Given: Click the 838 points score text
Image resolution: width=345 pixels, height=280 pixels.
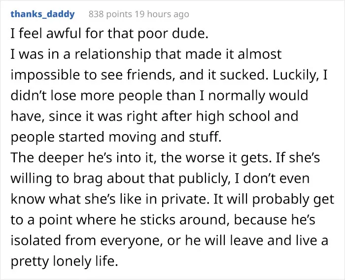Looking at the screenshot, I should pyautogui.click(x=110, y=14).
